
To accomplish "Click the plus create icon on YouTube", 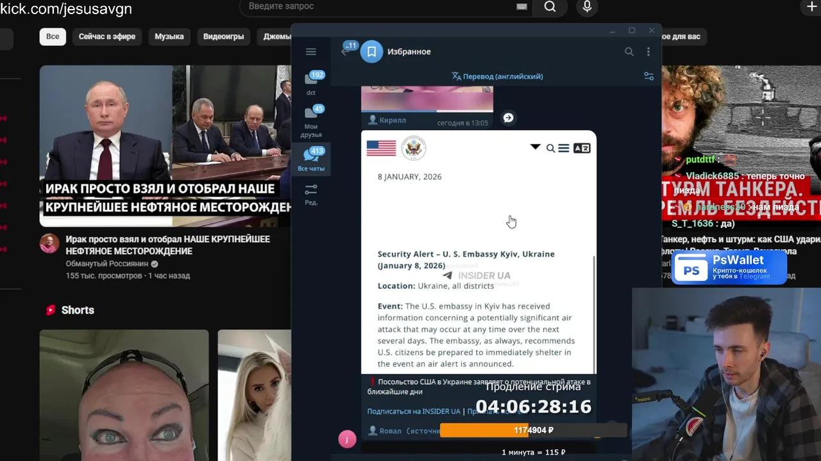I will click(811, 6).
